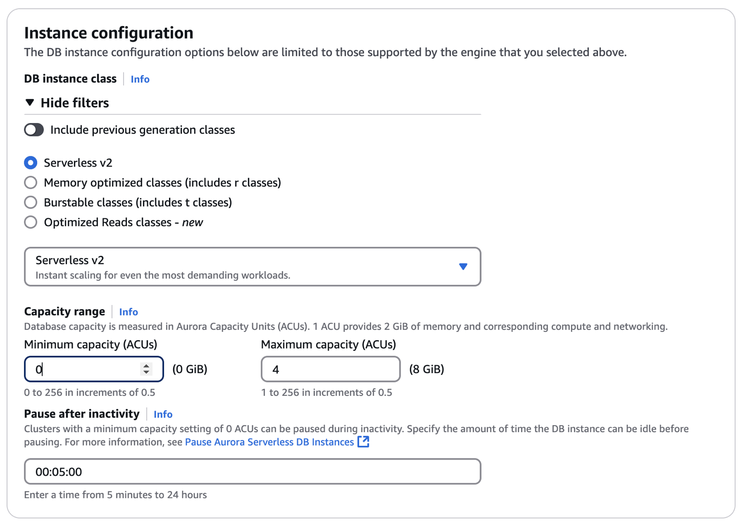Open Info link next to Pause after inactivity
Screen dimensions: 743x530
coord(163,414)
